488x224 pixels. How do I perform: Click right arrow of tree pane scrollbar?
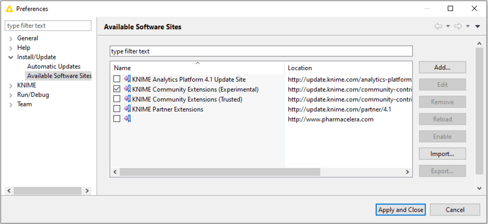coord(87,191)
